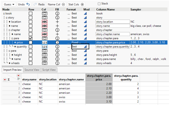The height and width of the screenshot is (118, 181).
Task: Enable the Stack checkbox
Action: (x=99, y=4)
